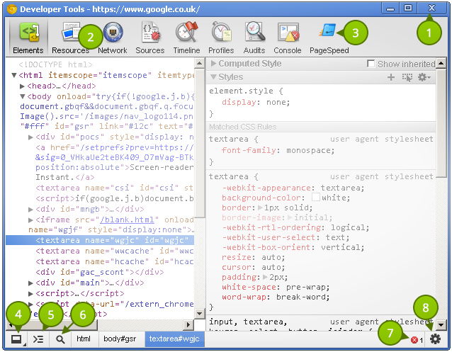
Task: Open the Profiles panel
Action: point(221,38)
